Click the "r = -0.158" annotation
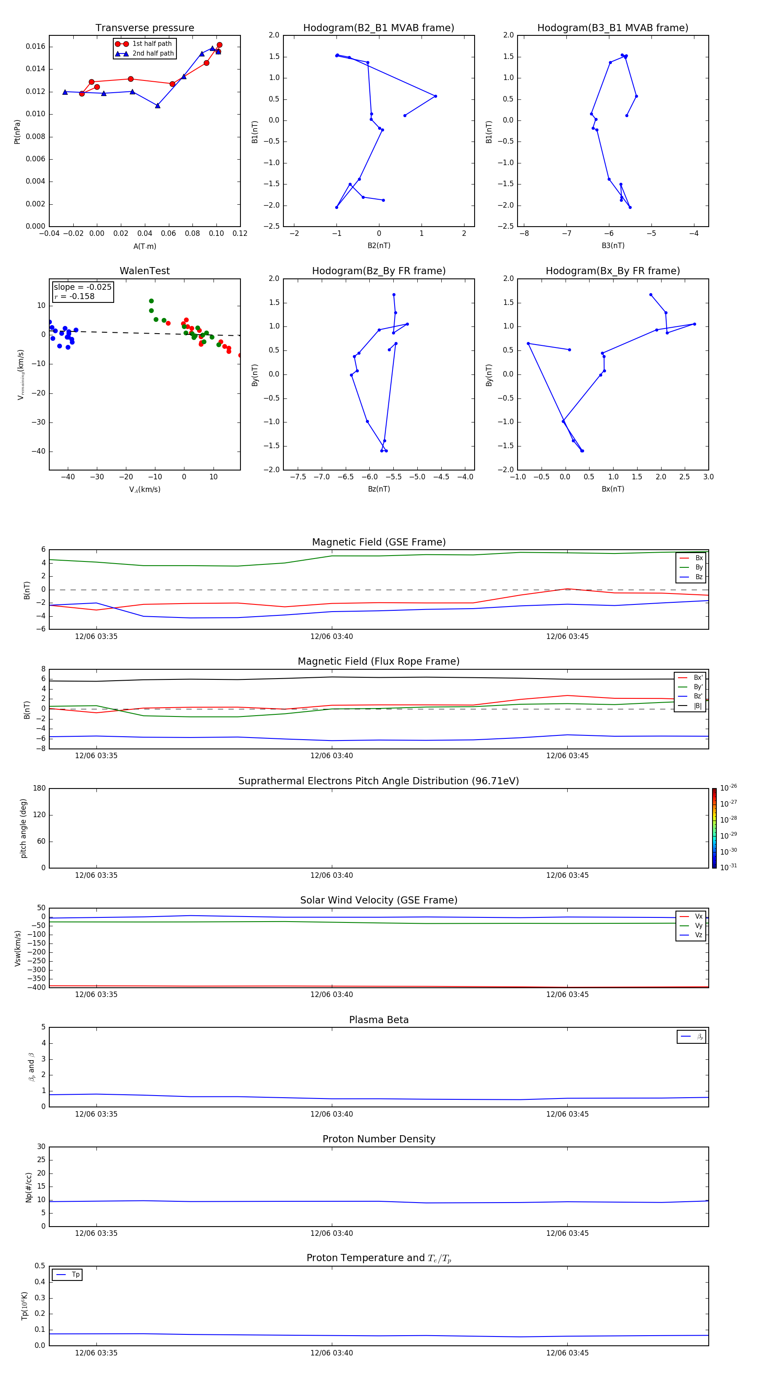The width and height of the screenshot is (758, 1390). (74, 296)
